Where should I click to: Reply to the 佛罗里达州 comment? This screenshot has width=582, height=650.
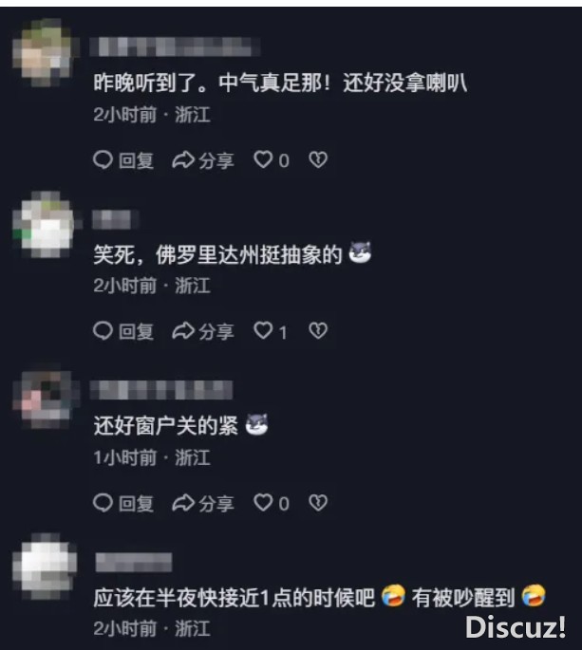pos(123,331)
